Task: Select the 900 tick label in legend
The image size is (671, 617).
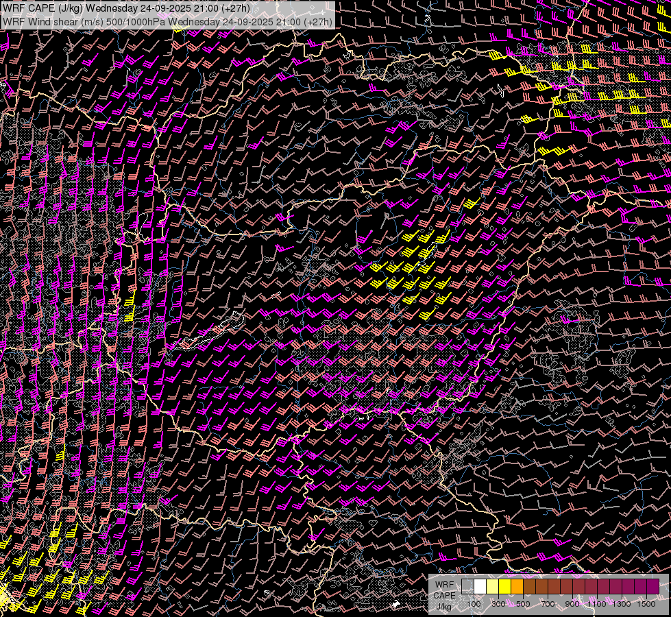Action: 572,604
